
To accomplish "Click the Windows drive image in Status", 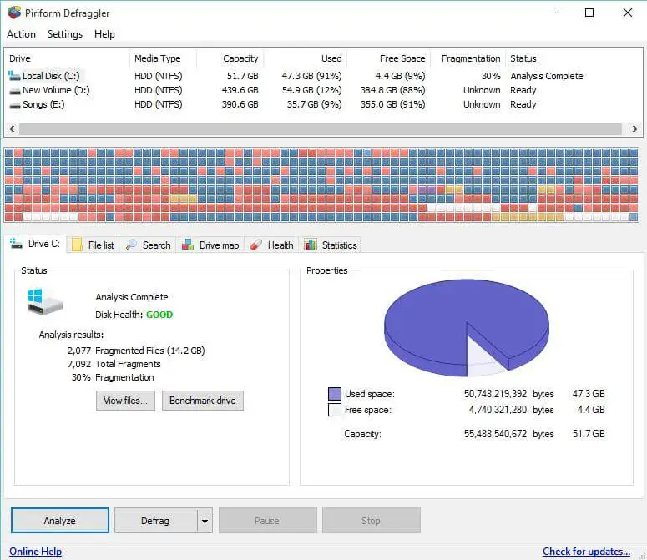I will click(45, 302).
